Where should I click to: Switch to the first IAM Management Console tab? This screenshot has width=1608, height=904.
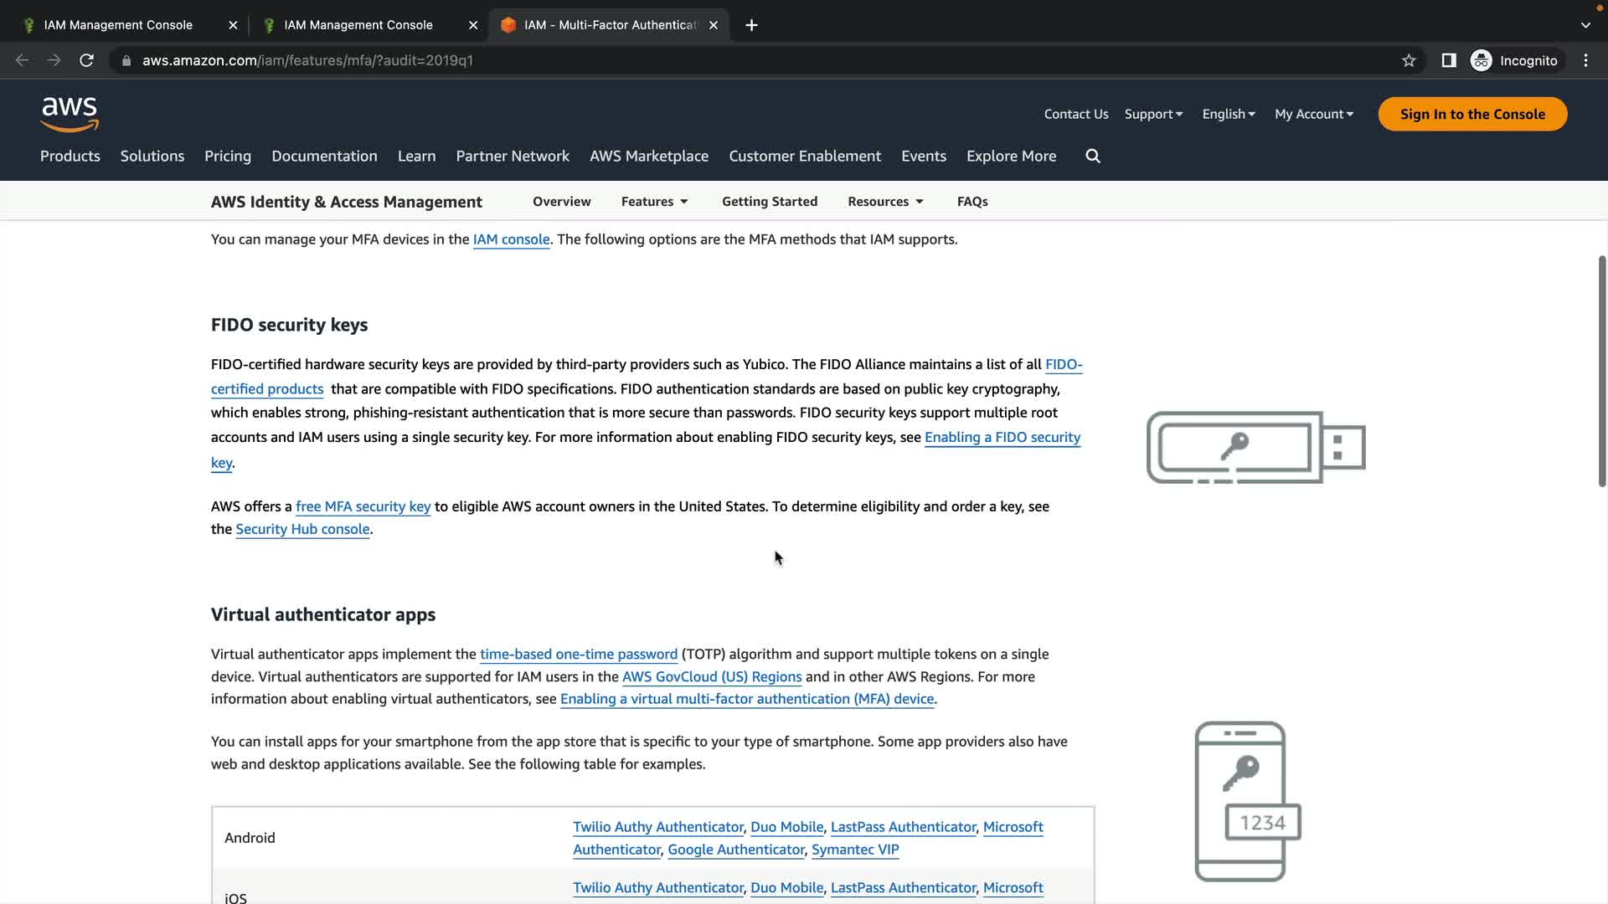[118, 25]
